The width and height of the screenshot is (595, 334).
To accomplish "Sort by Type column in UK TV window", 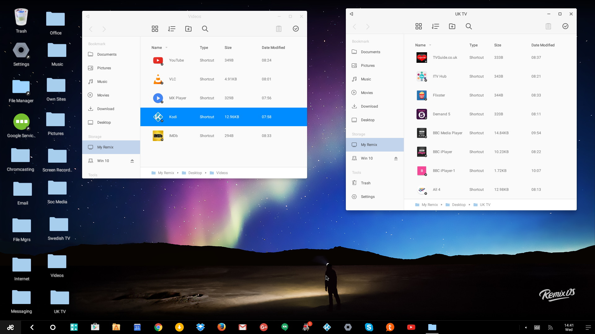I will click(474, 45).
